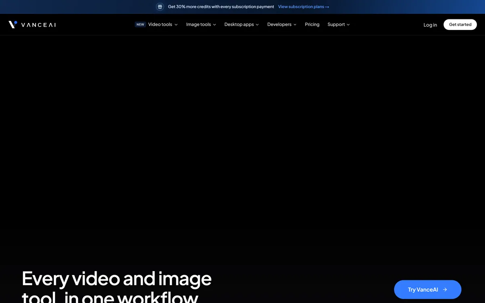The height and width of the screenshot is (303, 485).
Task: Open the Video tools menu
Action: [x=160, y=25]
